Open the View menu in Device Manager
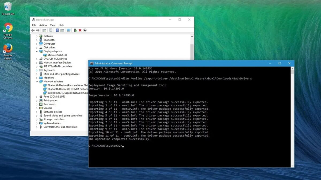The height and width of the screenshot is (180, 321). 53,25
